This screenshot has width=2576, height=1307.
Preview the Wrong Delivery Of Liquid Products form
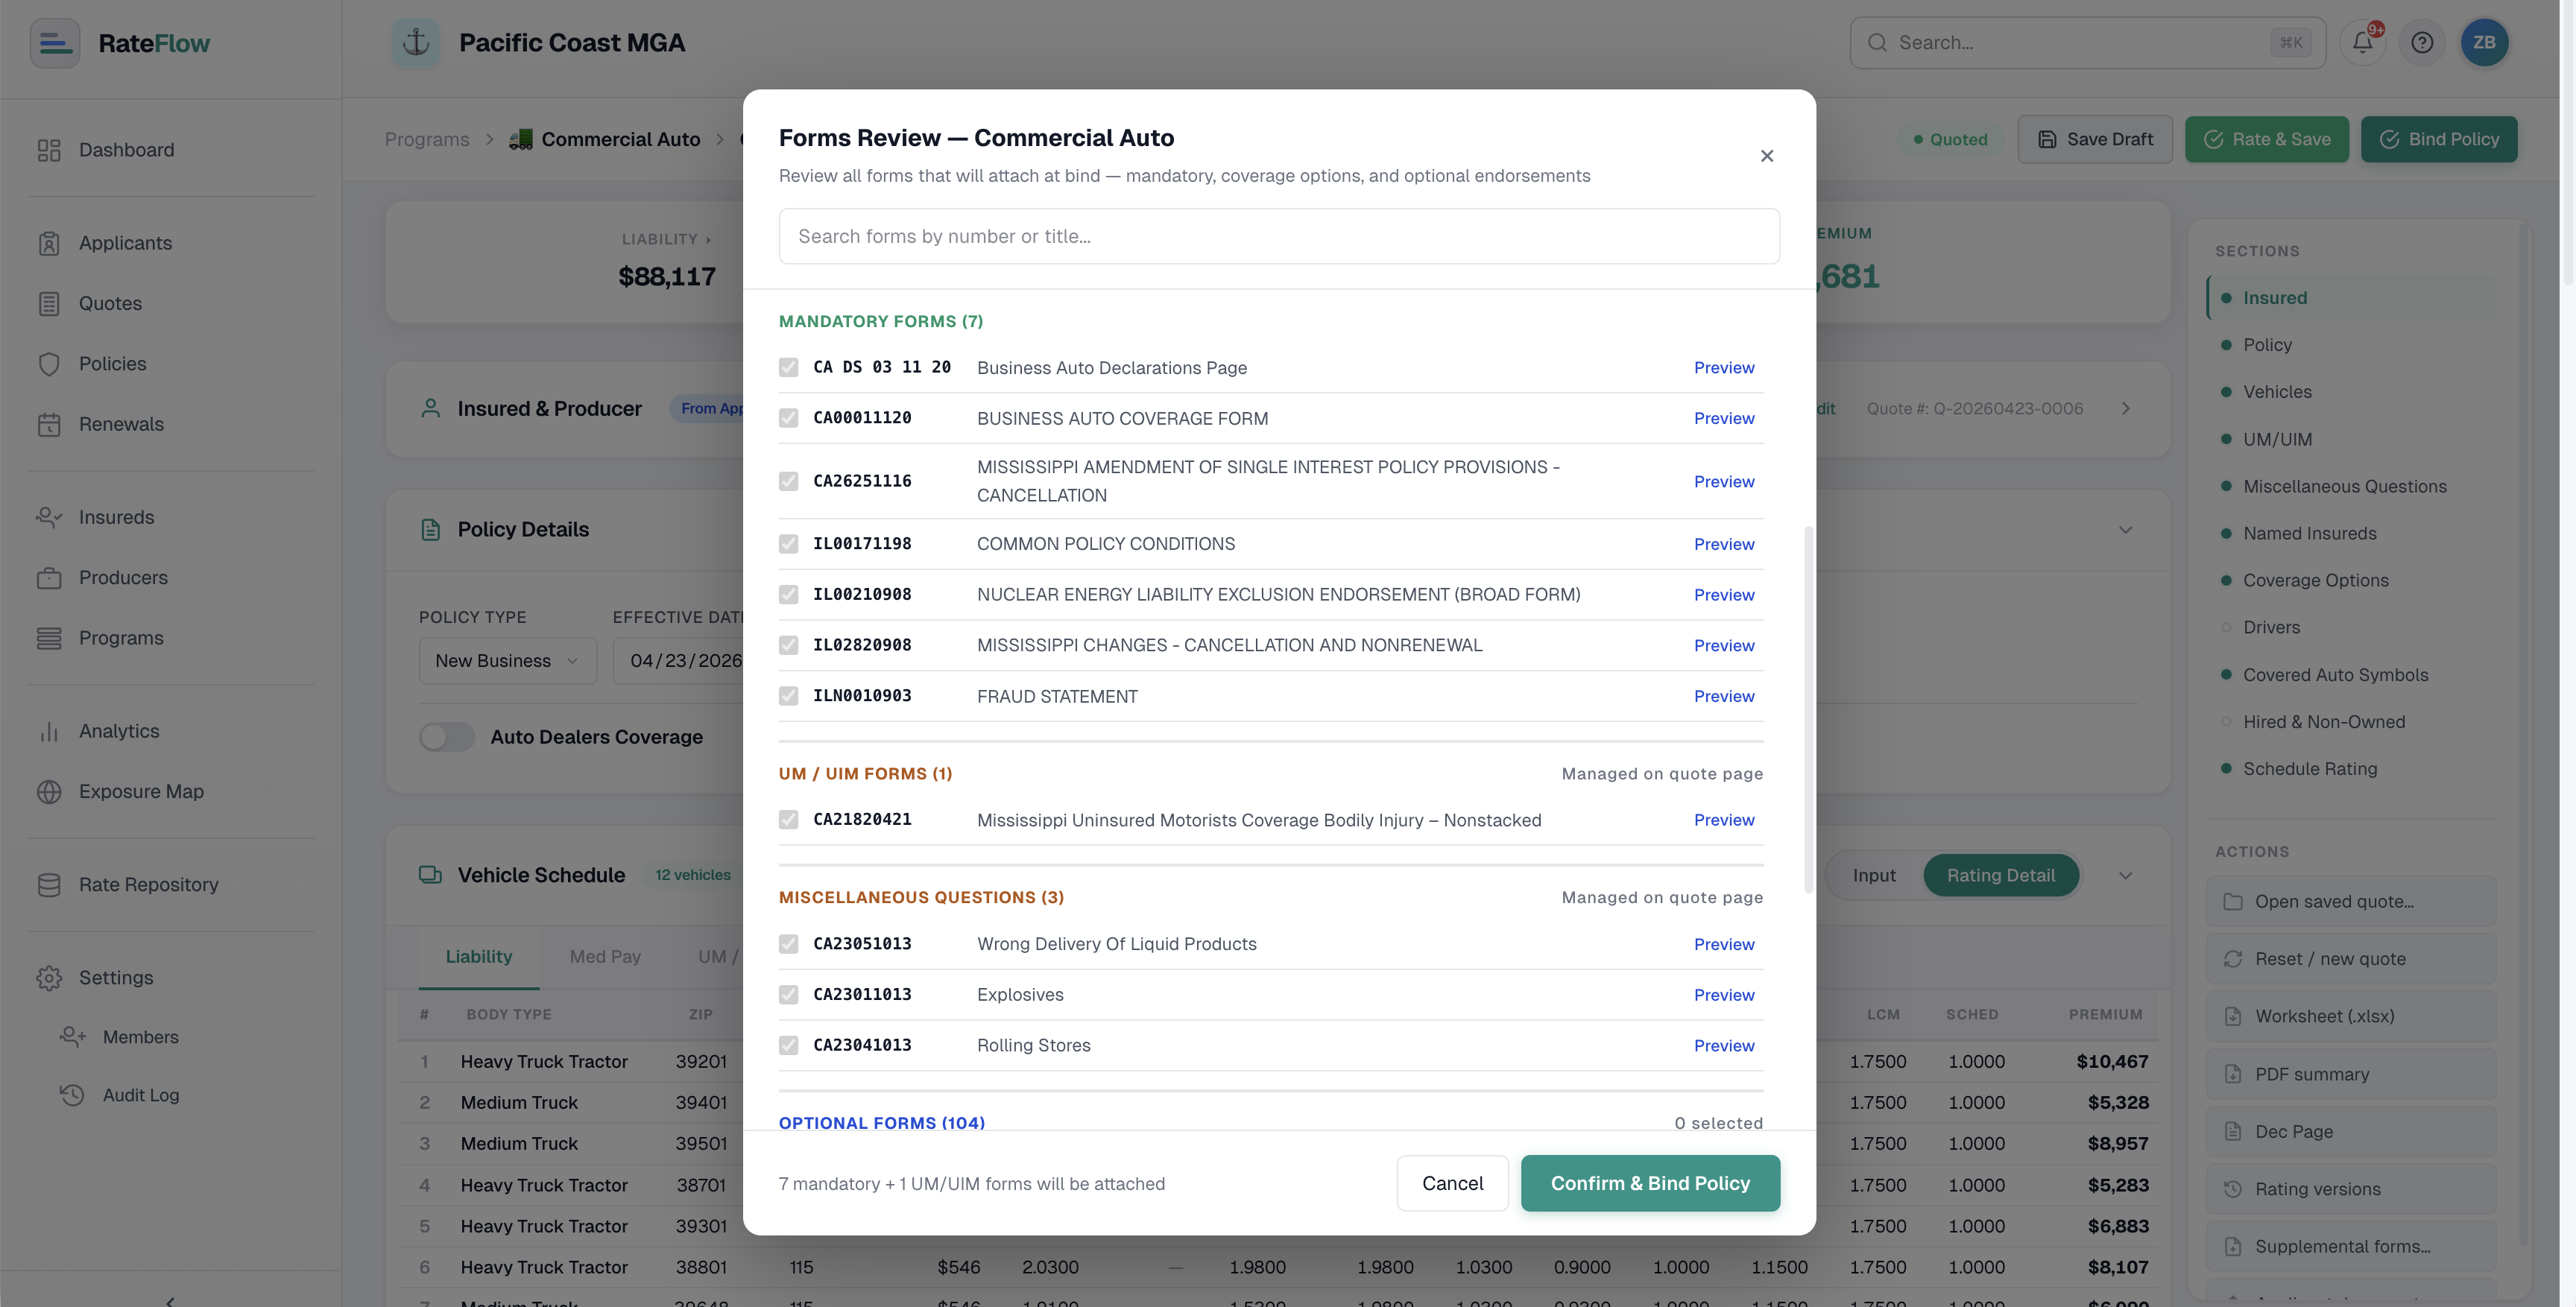[x=1724, y=945]
